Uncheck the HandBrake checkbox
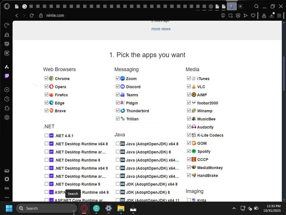Viewport: 286px width, 215px height. coord(189,175)
